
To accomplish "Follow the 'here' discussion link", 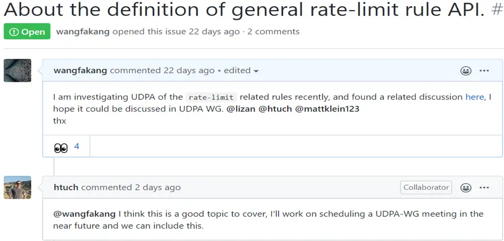I will [x=475, y=97].
